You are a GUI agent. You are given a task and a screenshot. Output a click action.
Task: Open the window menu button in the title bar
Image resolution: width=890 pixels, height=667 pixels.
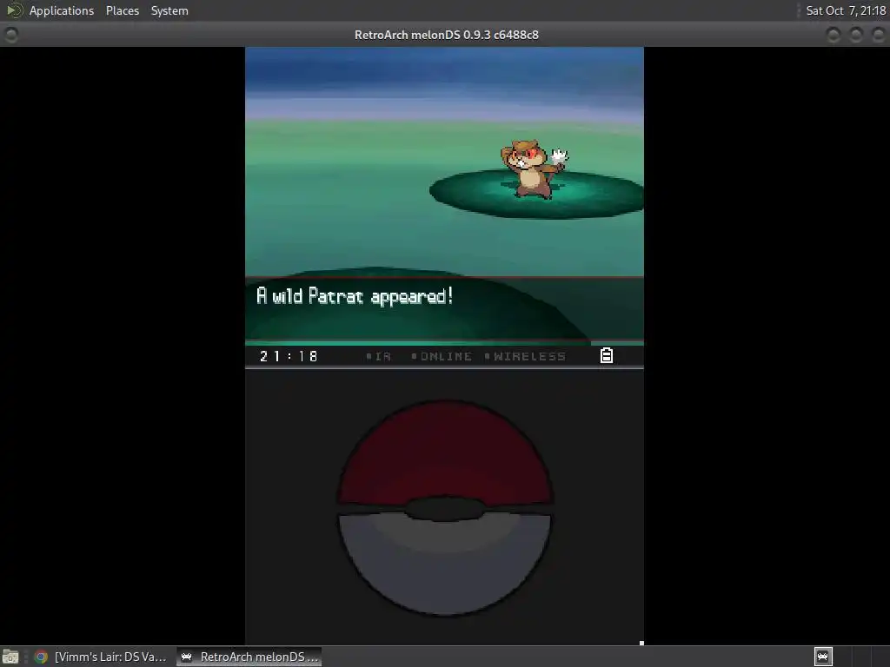pos(10,35)
